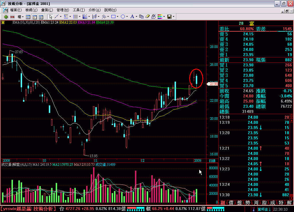Image resolution: width=294 pixels, height=212 pixels.
Task: Click the EMA(10,30,60,120) indicator label
Action: (x=26, y=22)
